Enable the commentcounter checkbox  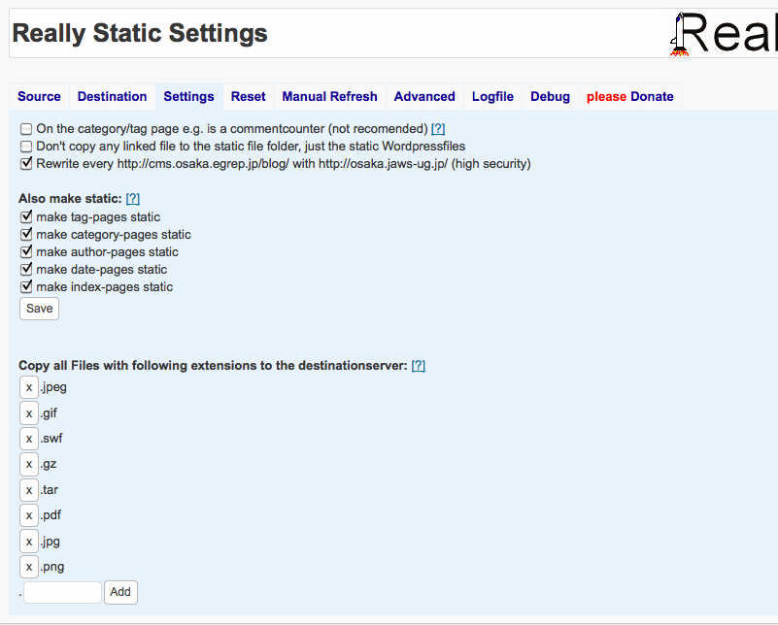26,129
